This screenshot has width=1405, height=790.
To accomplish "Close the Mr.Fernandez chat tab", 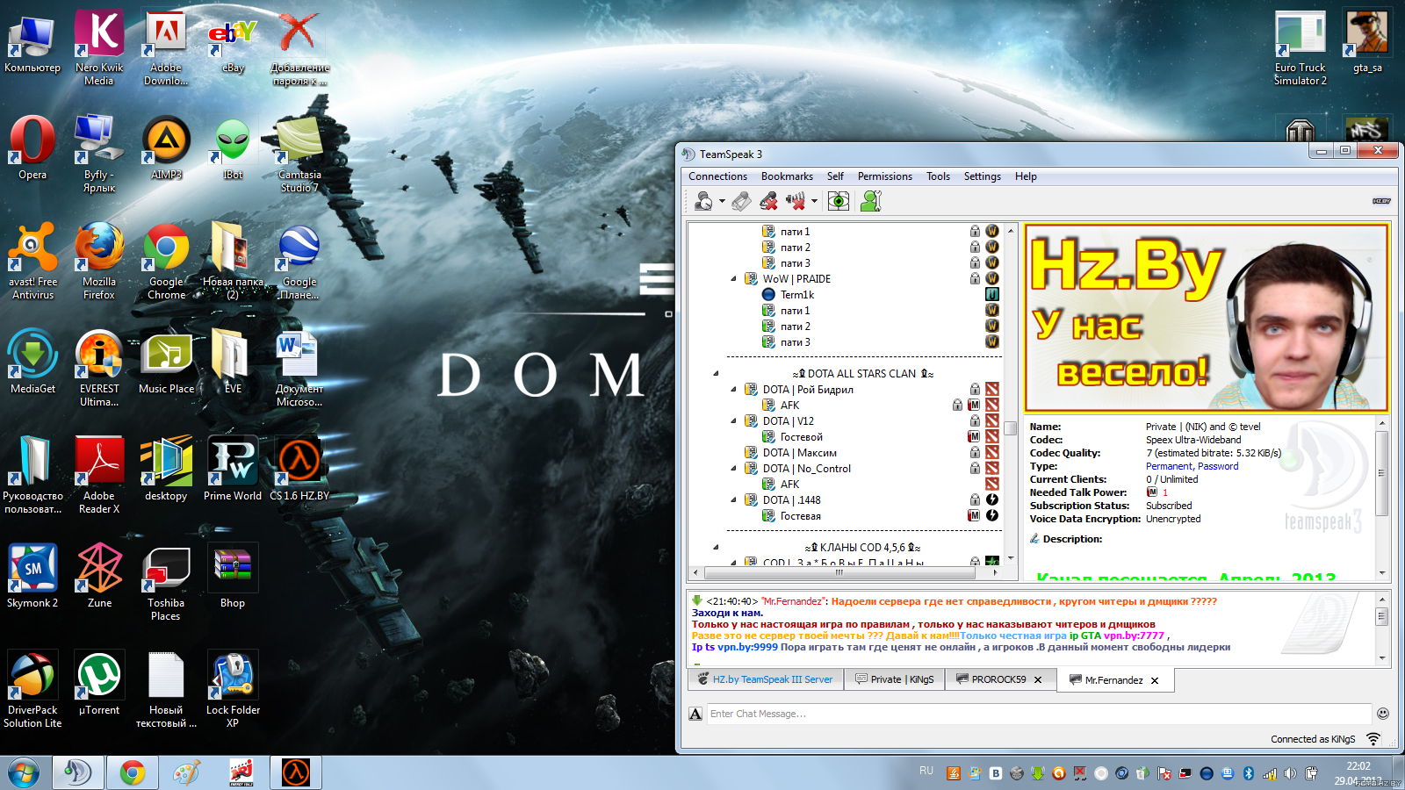I will point(1155,681).
